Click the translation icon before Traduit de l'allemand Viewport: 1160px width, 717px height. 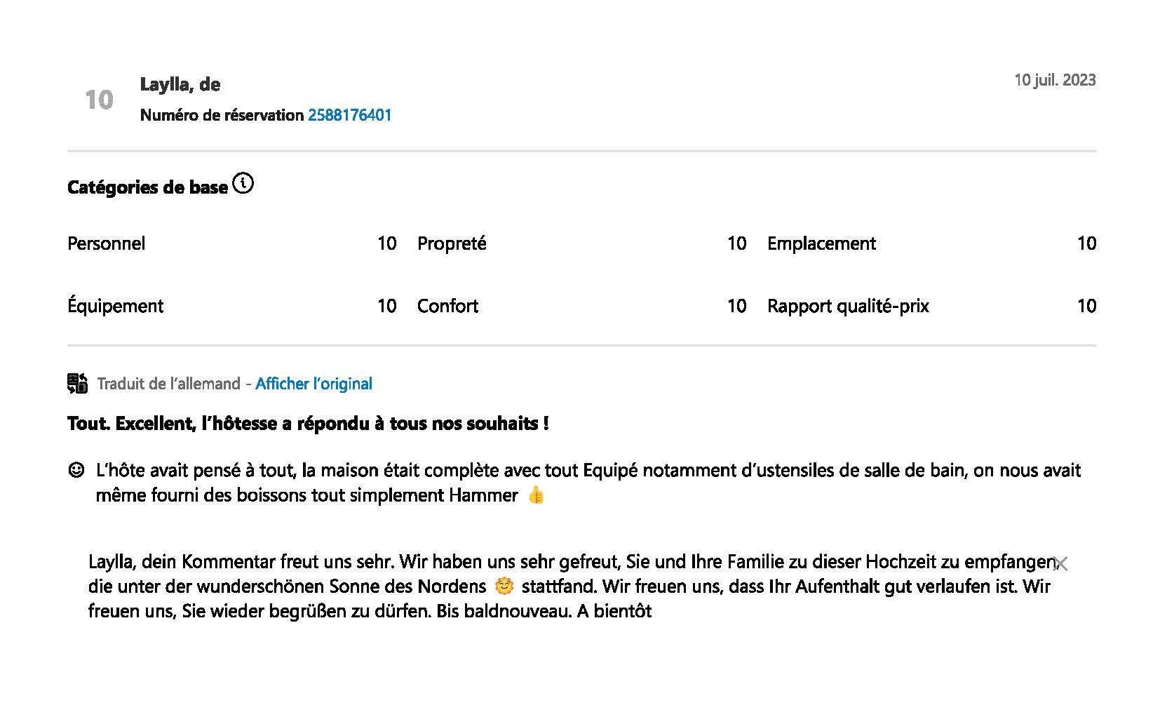tap(78, 383)
